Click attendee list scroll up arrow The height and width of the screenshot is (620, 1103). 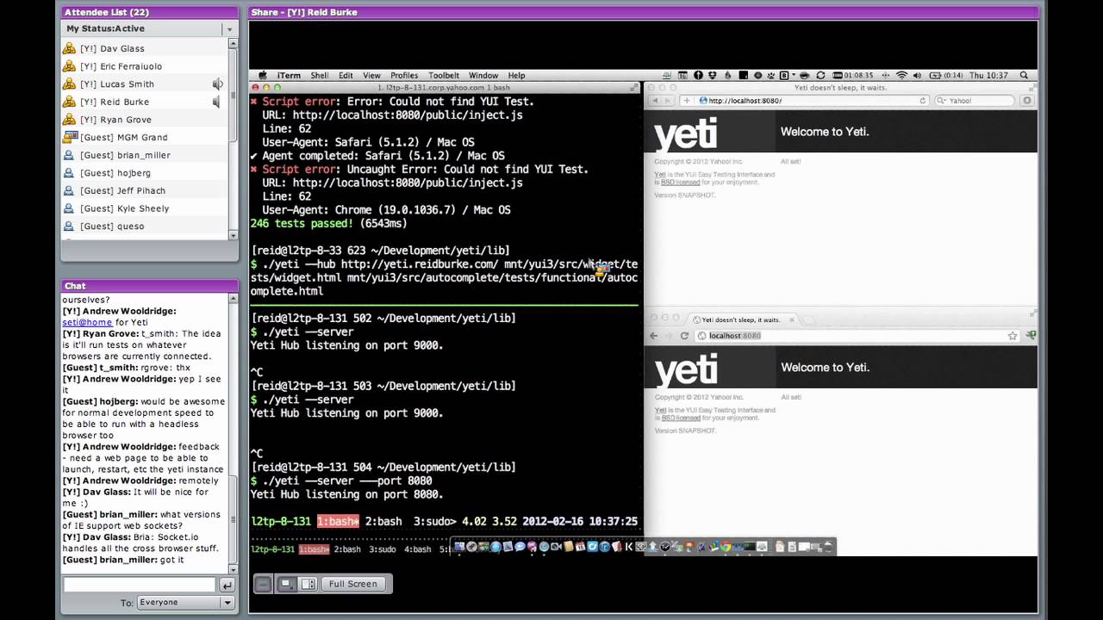tap(233, 43)
